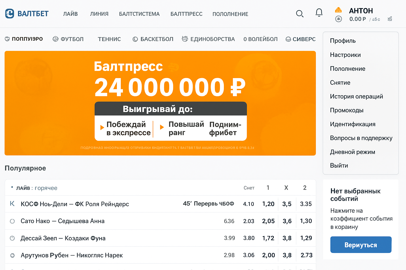Screen dimensions: 406x270
Task: Select the Футбол sport icon
Action: [x=56, y=39]
